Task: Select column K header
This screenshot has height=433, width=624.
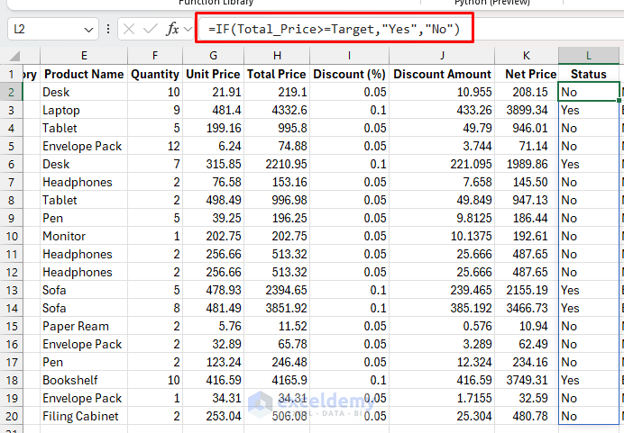Action: [x=527, y=56]
